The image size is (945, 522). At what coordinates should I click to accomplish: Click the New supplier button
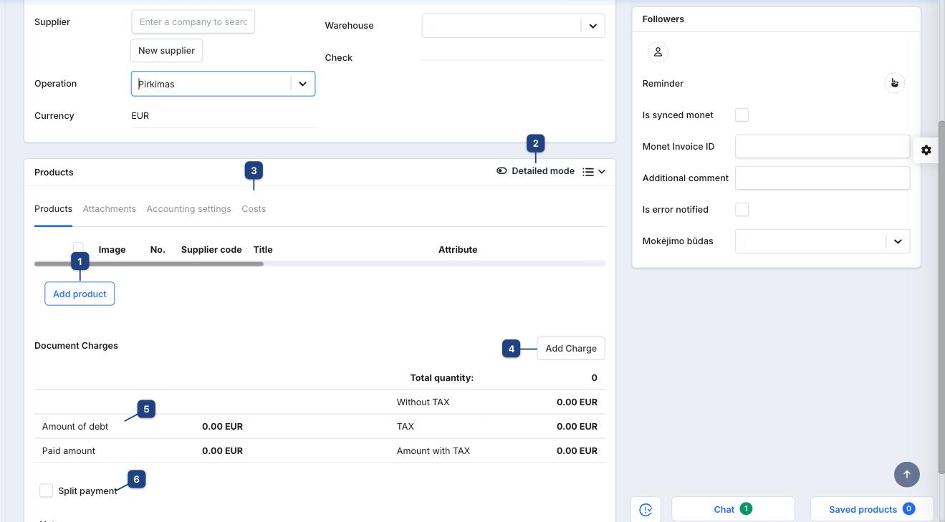pyautogui.click(x=167, y=51)
